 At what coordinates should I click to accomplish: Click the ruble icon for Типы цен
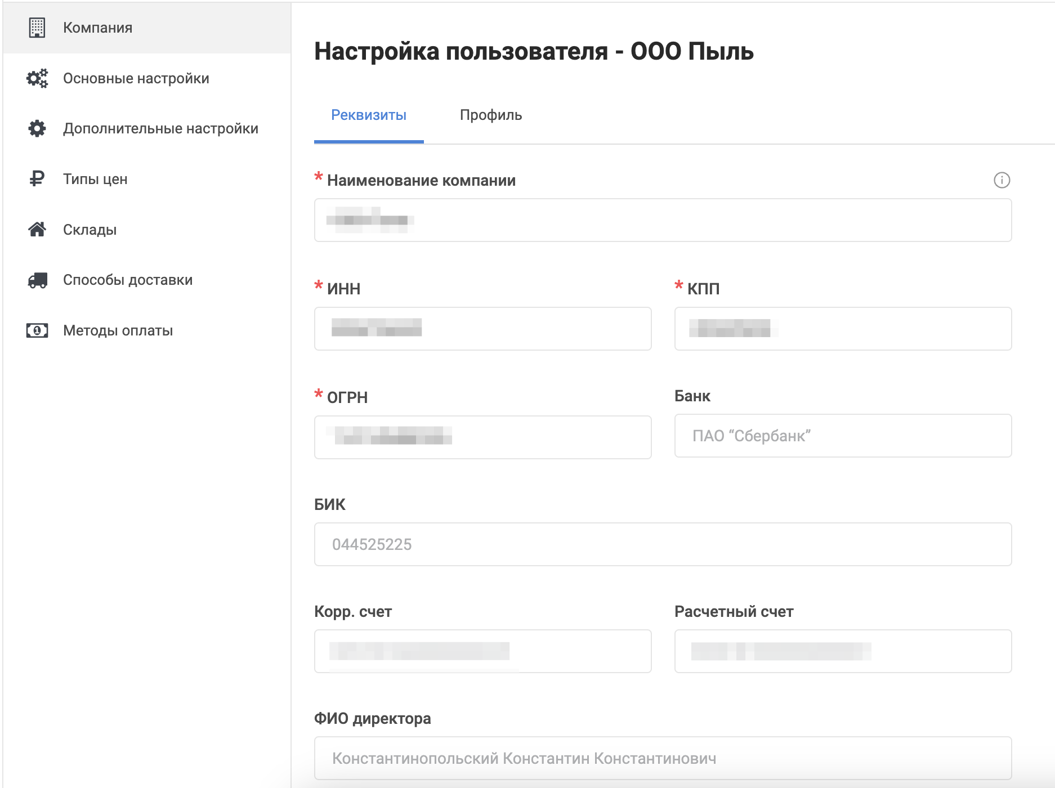37,179
